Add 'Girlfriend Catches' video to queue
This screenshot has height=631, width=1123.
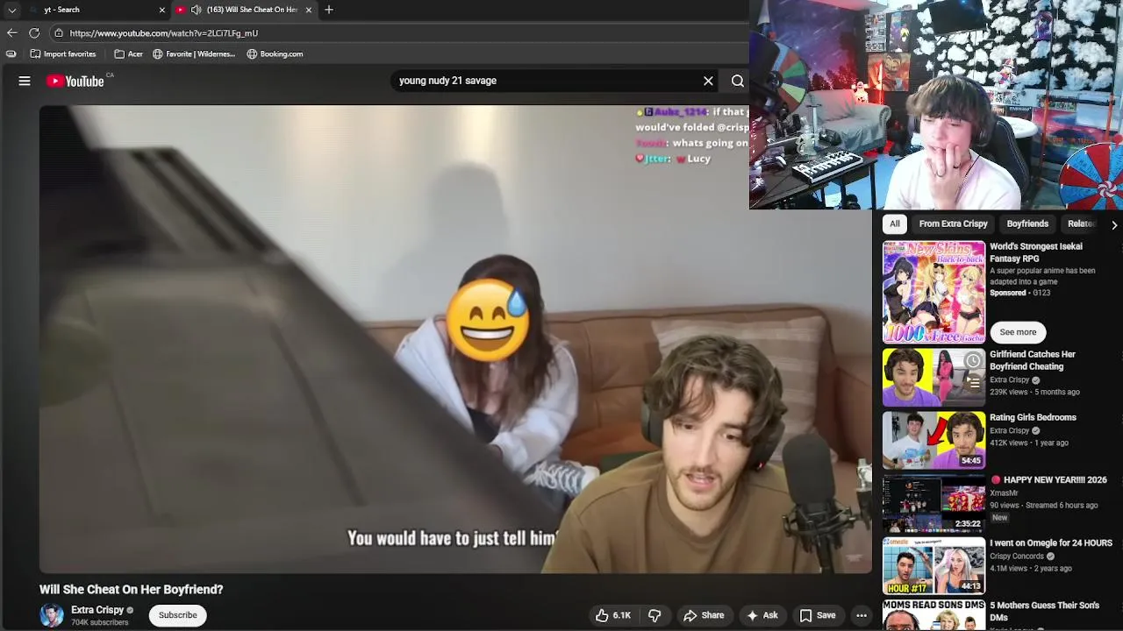tap(973, 383)
